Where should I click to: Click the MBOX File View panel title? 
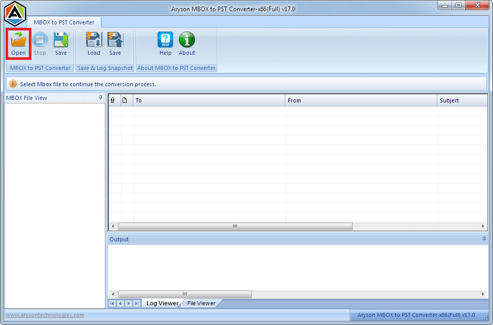pyautogui.click(x=26, y=98)
